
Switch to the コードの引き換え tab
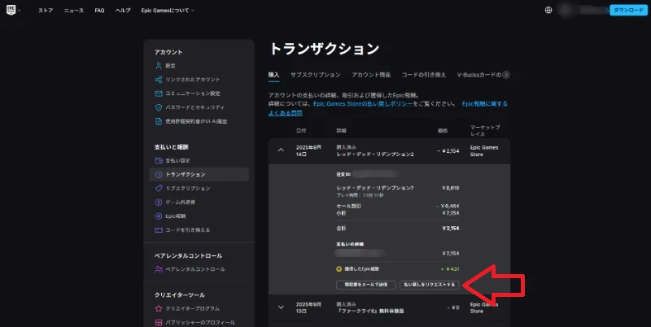point(423,75)
